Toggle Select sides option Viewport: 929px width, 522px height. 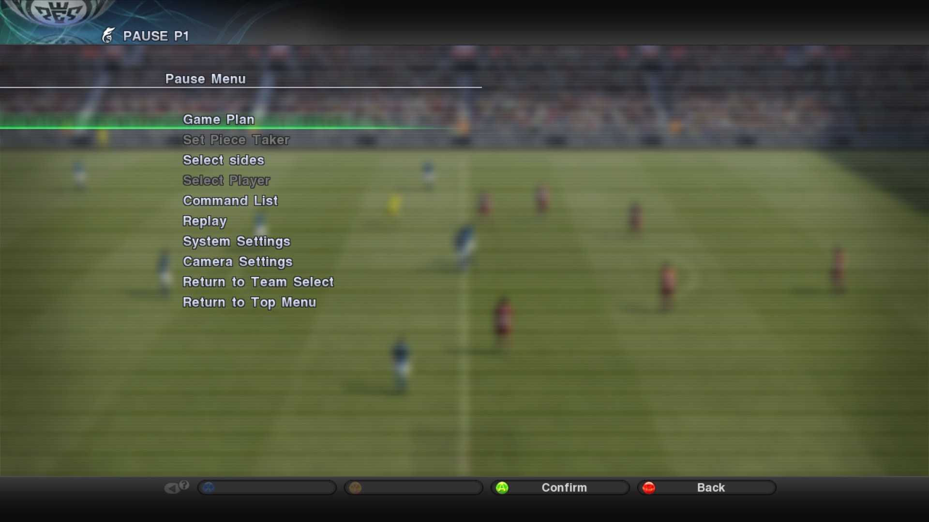coord(224,160)
